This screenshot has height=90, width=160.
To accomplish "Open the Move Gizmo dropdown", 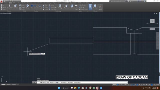I will [100, 7].
